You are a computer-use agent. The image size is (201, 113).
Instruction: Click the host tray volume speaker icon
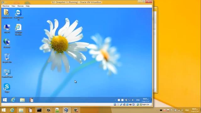coord(182,110)
